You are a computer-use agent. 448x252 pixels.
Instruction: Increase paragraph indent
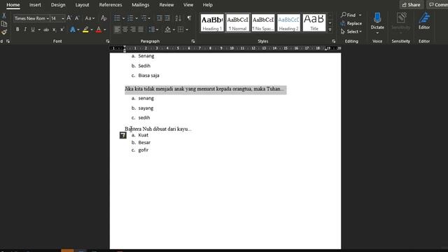[167, 18]
